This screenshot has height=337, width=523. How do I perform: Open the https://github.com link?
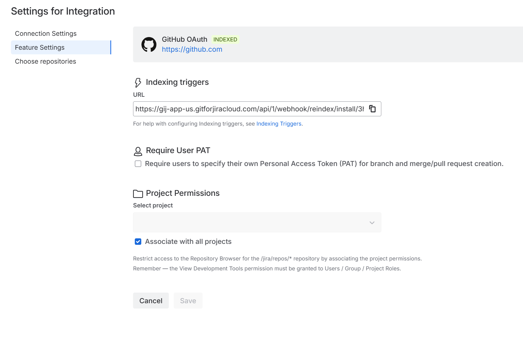coord(192,49)
